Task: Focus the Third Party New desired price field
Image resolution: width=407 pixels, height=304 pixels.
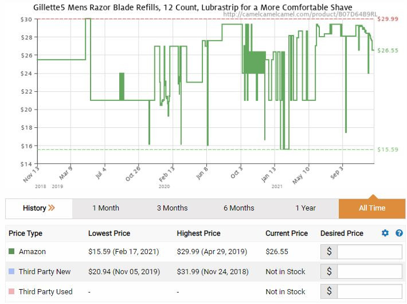Action: [370, 271]
